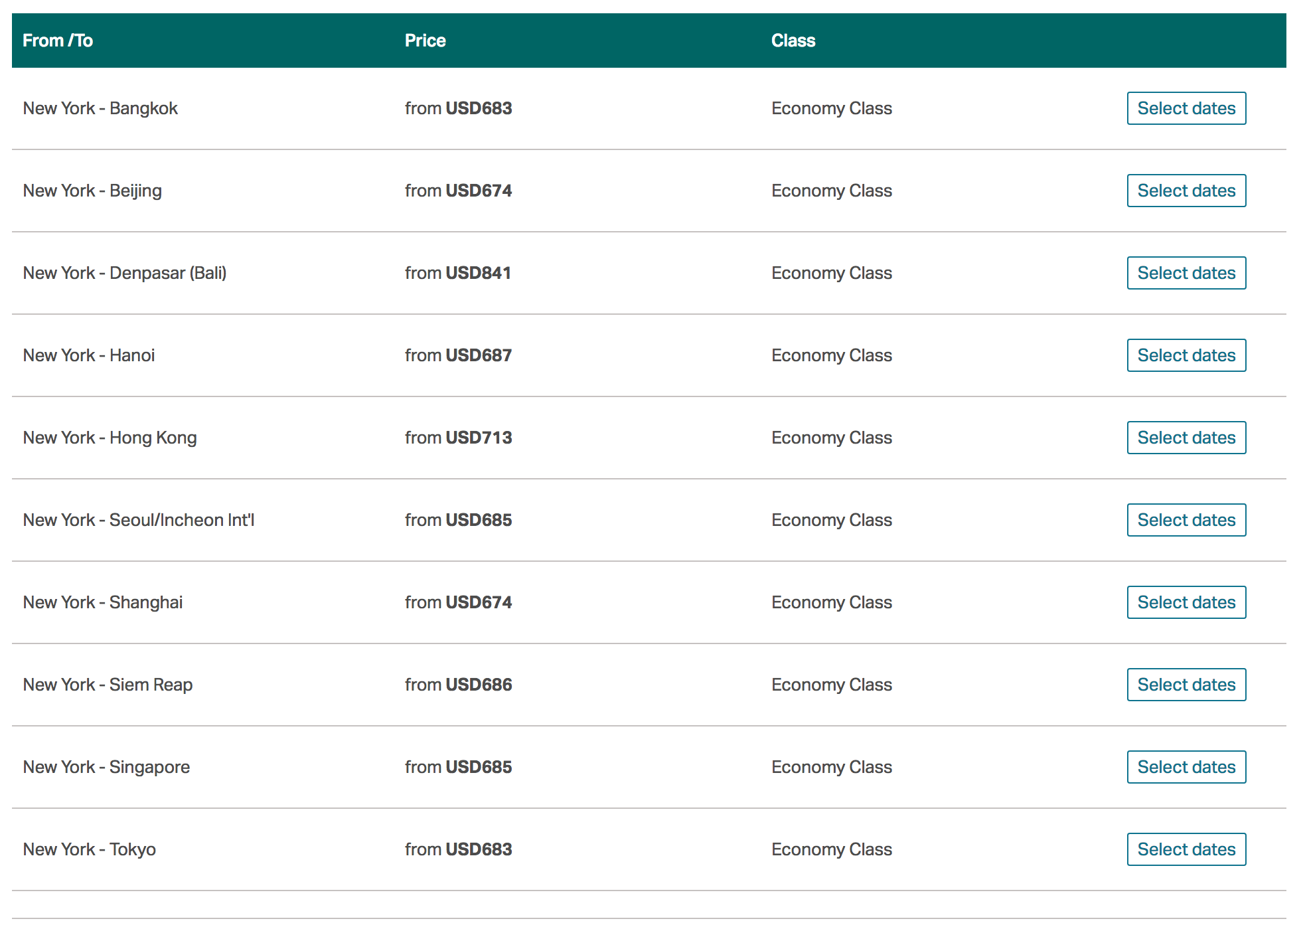The image size is (1305, 935).
Task: Click the 'from USD841' price
Action: [458, 273]
